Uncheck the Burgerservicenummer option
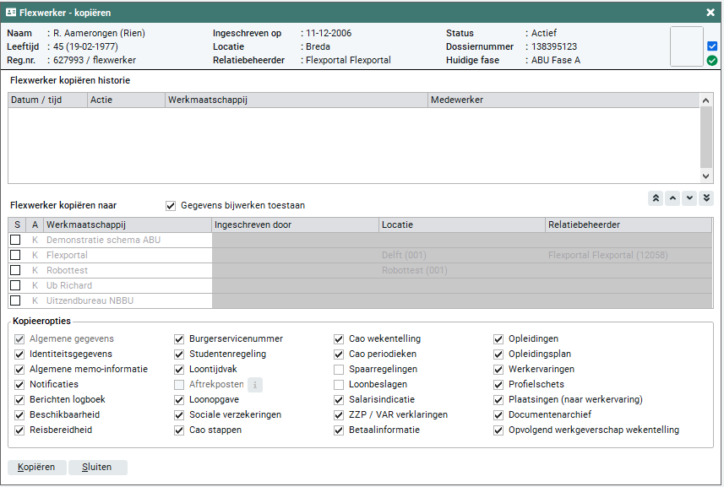This screenshot has width=724, height=487. (x=179, y=339)
